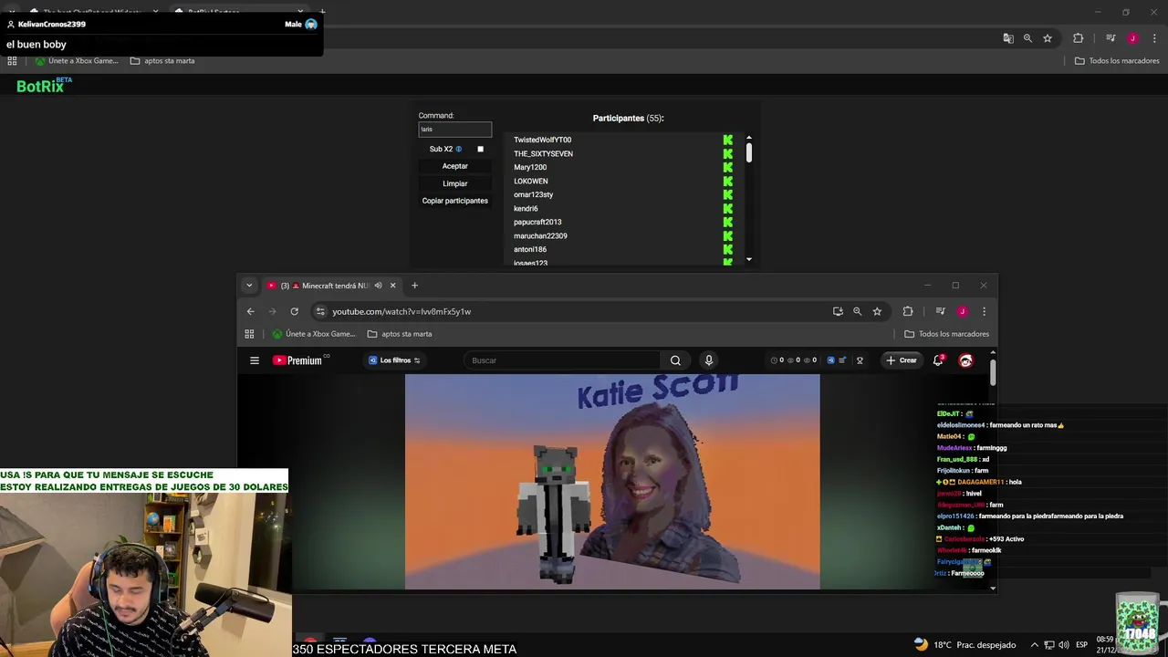Viewport: 1168px width, 657px height.
Task: Expand the tab search dropdown in the YouTube window
Action: [249, 286]
